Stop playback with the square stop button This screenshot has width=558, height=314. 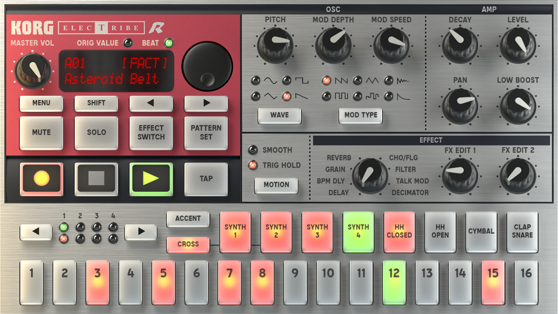[96, 179]
